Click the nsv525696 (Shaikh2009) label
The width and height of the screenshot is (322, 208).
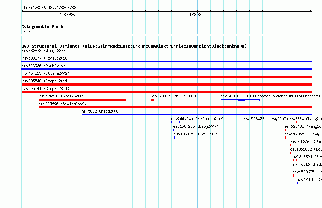(x=63, y=104)
